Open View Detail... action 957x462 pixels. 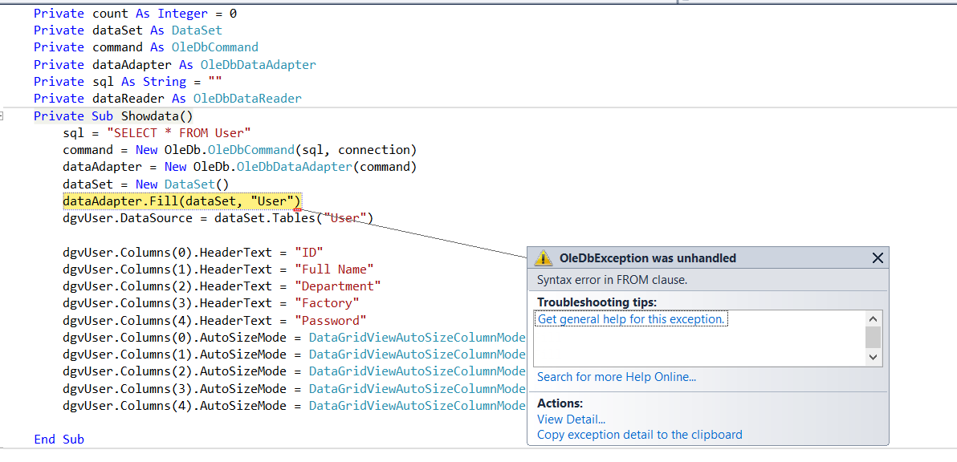(x=572, y=419)
